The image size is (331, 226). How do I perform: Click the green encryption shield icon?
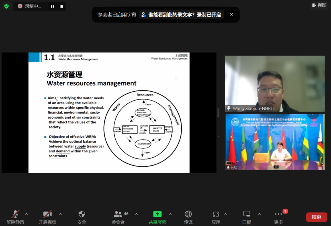tap(6, 6)
